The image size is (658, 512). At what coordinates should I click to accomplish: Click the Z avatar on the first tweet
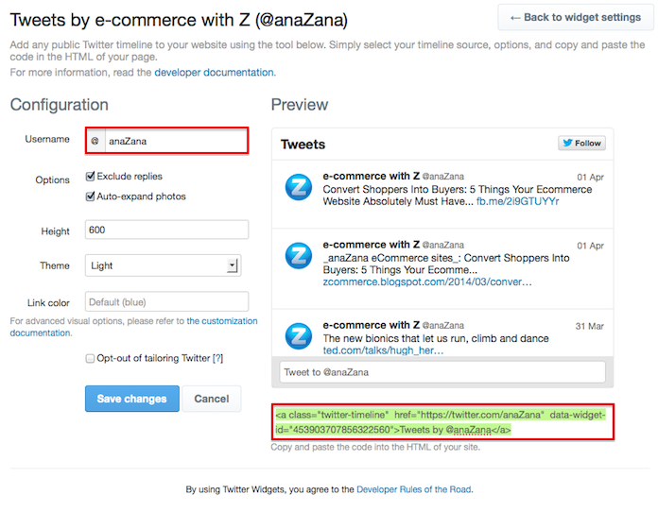[x=299, y=187]
